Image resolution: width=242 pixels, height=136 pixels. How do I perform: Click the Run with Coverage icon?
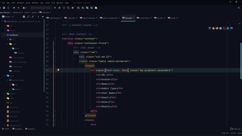click(64, 8)
